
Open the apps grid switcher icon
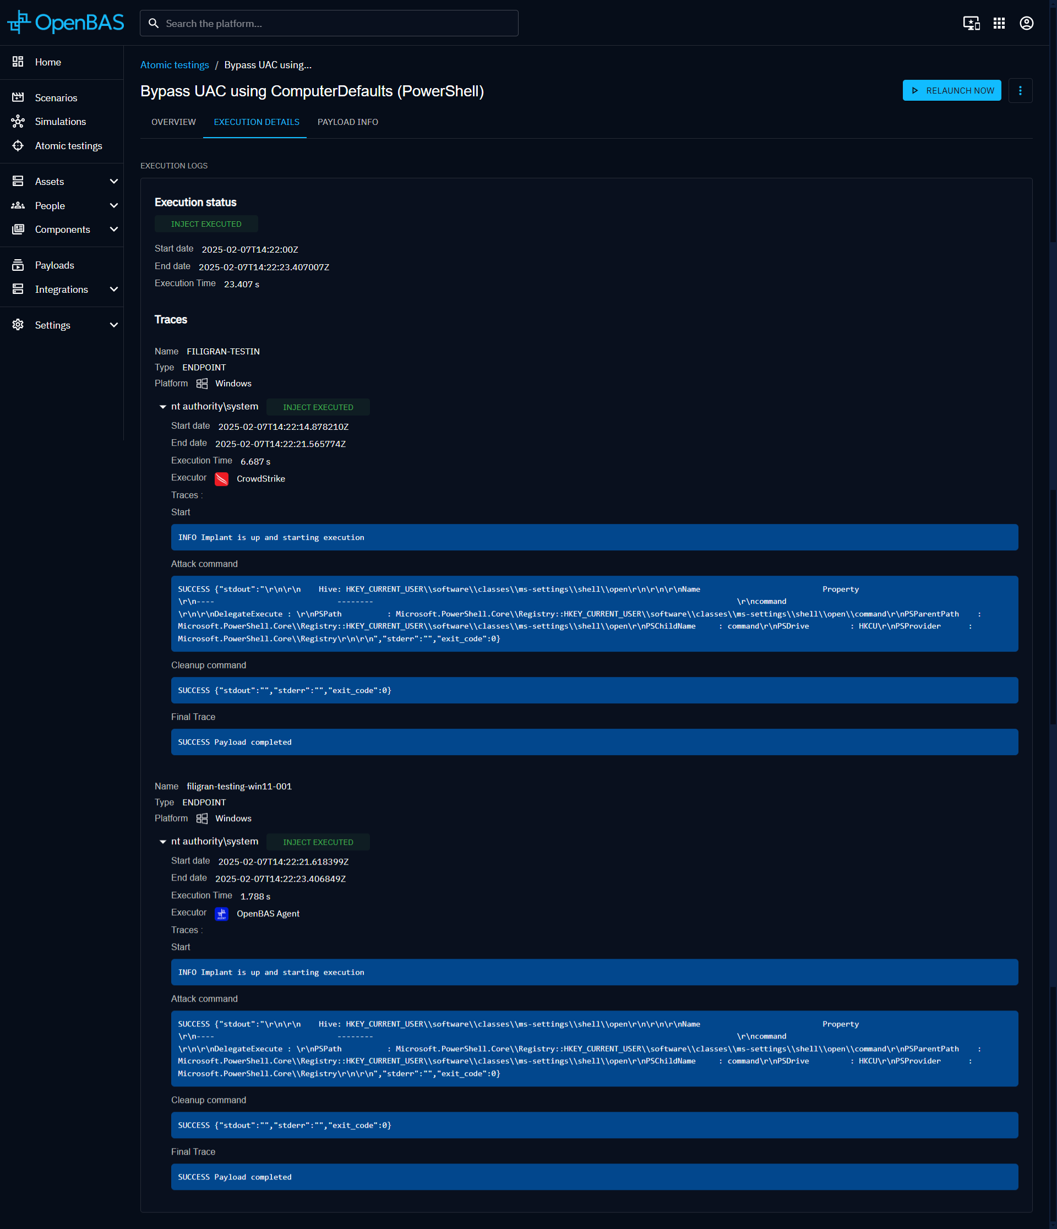tap(999, 23)
